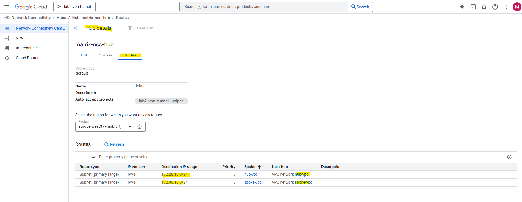This screenshot has height=202, width=522.
Task: Open the main navigation hamburger menu
Action: (6, 7)
